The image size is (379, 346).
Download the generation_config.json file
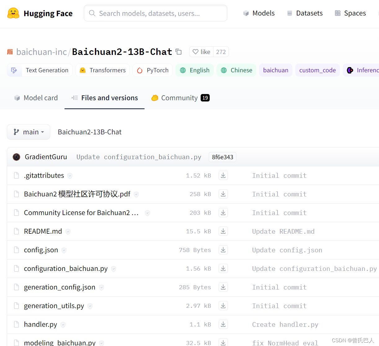223,287
